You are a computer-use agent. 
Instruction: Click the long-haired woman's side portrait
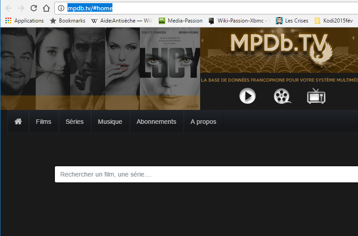[53, 68]
